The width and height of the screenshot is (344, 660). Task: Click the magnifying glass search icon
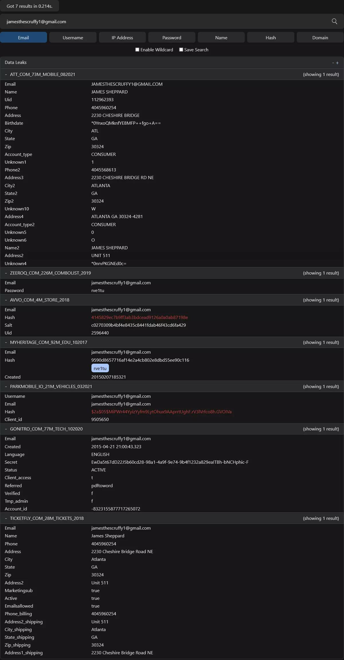click(x=334, y=21)
